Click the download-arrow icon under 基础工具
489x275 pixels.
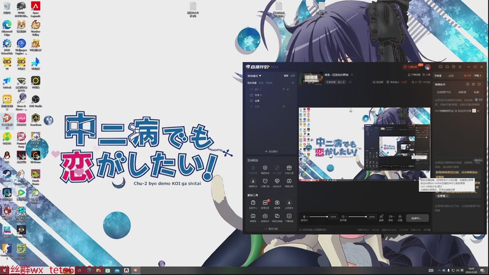coord(289,203)
